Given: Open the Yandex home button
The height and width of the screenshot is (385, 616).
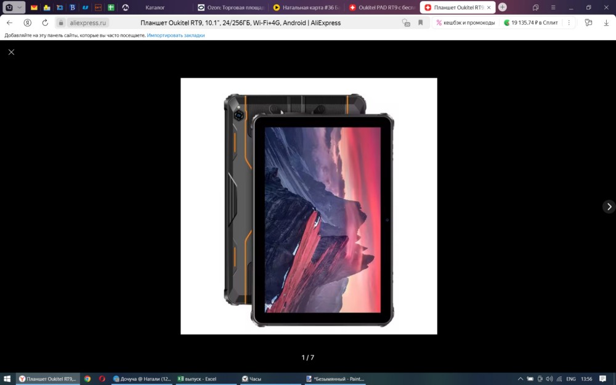Looking at the screenshot, I should click(x=28, y=23).
